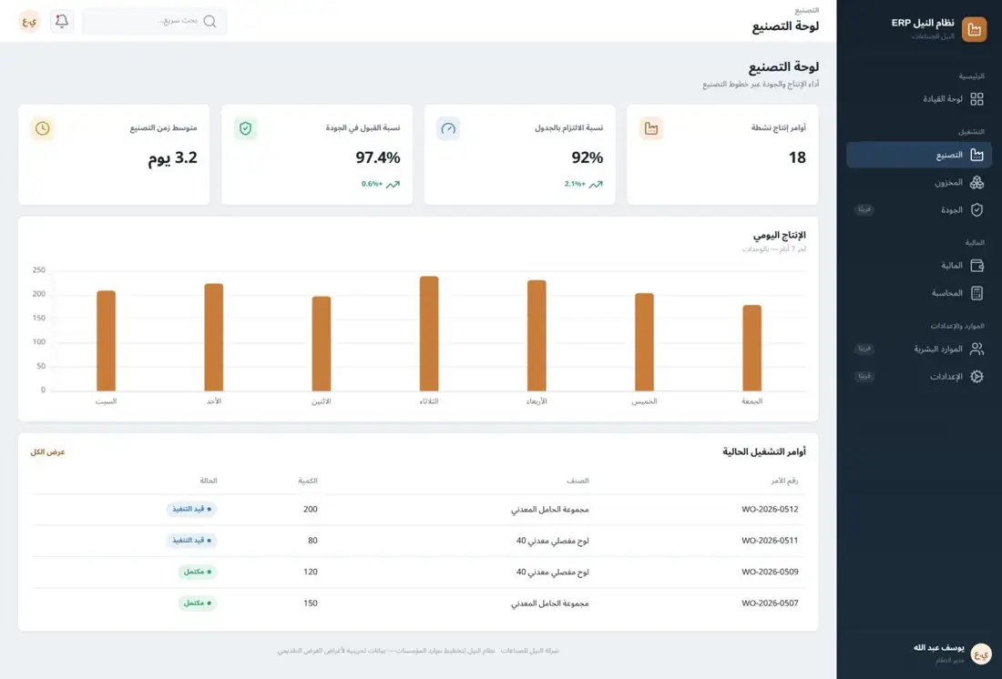Click the الأربعاء bar in the chart
Screen dimensions: 1002x679
[x=537, y=335]
